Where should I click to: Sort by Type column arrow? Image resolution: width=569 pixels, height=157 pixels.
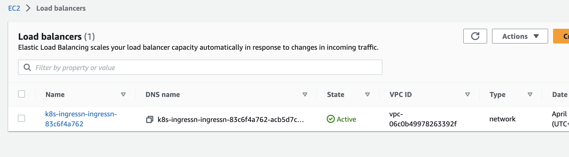point(530,94)
